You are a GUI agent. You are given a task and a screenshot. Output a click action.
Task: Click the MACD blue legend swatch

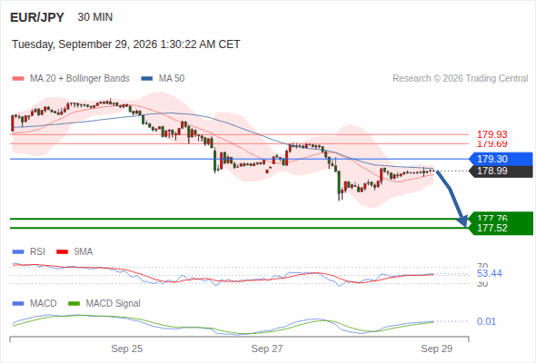coord(18,304)
